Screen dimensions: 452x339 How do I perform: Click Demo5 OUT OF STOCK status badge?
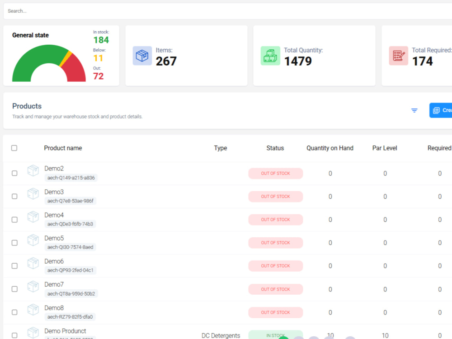(x=276, y=243)
